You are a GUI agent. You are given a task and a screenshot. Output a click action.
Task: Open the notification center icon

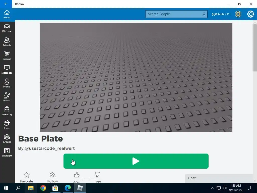[249, 188]
